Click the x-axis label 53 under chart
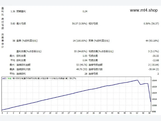The image size is (161, 121). 137,113
